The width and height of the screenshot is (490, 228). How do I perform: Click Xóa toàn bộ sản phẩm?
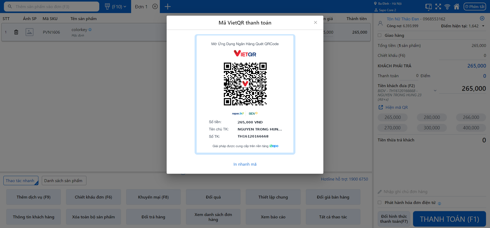pyautogui.click(x=94, y=217)
